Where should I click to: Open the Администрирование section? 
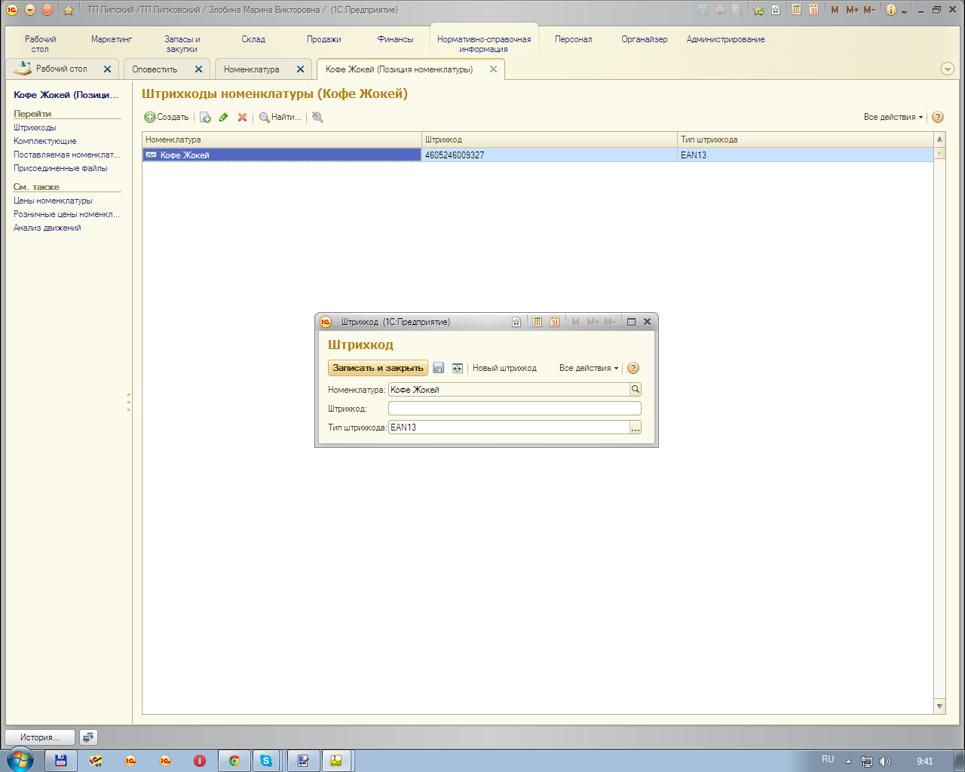tap(725, 39)
